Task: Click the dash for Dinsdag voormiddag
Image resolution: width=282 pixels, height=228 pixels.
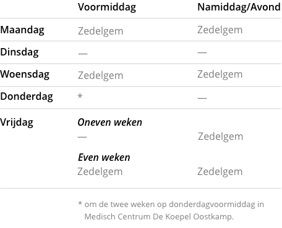Action: click(x=83, y=54)
